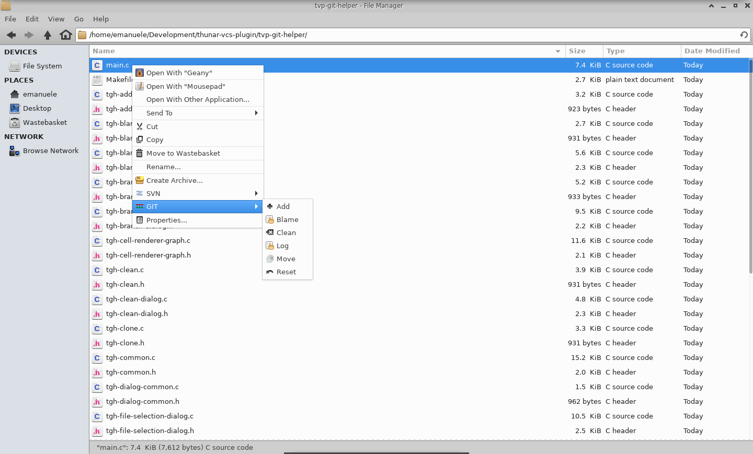Open the Go menu
Image resolution: width=753 pixels, height=454 pixels.
[79, 19]
